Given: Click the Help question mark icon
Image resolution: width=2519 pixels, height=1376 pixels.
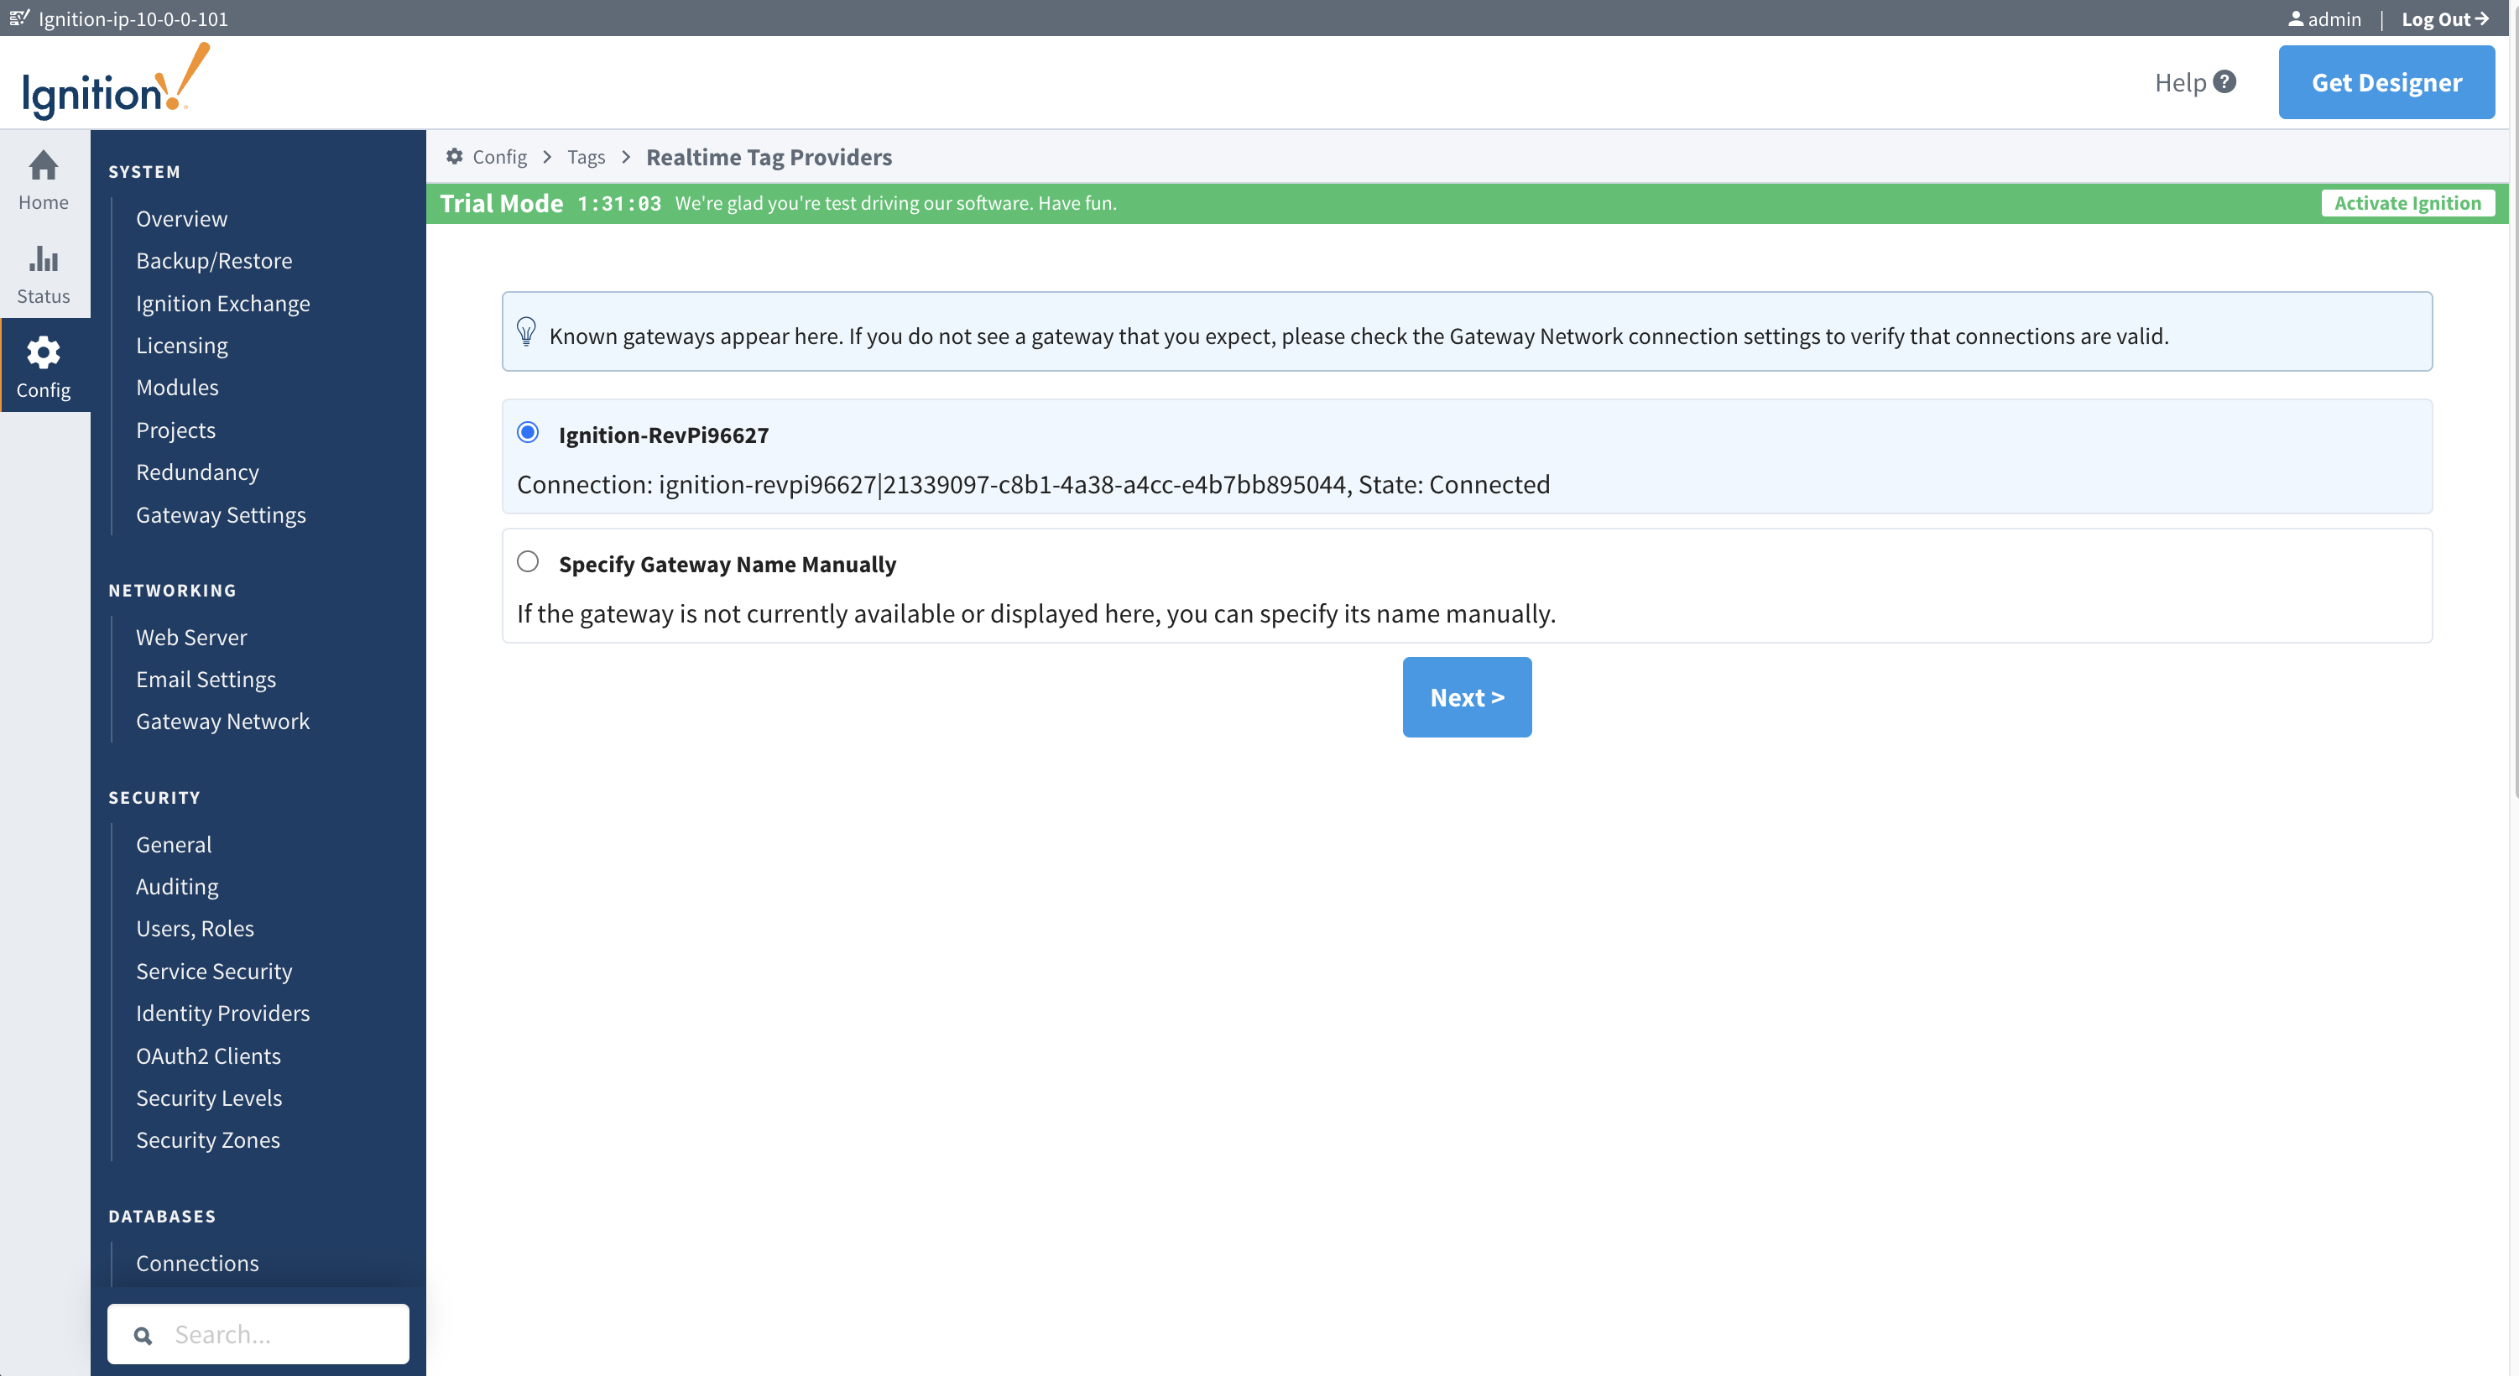Looking at the screenshot, I should point(2224,82).
